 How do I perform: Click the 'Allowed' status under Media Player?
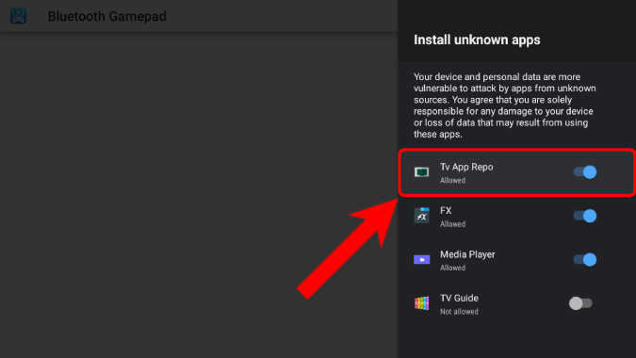pyautogui.click(x=452, y=268)
